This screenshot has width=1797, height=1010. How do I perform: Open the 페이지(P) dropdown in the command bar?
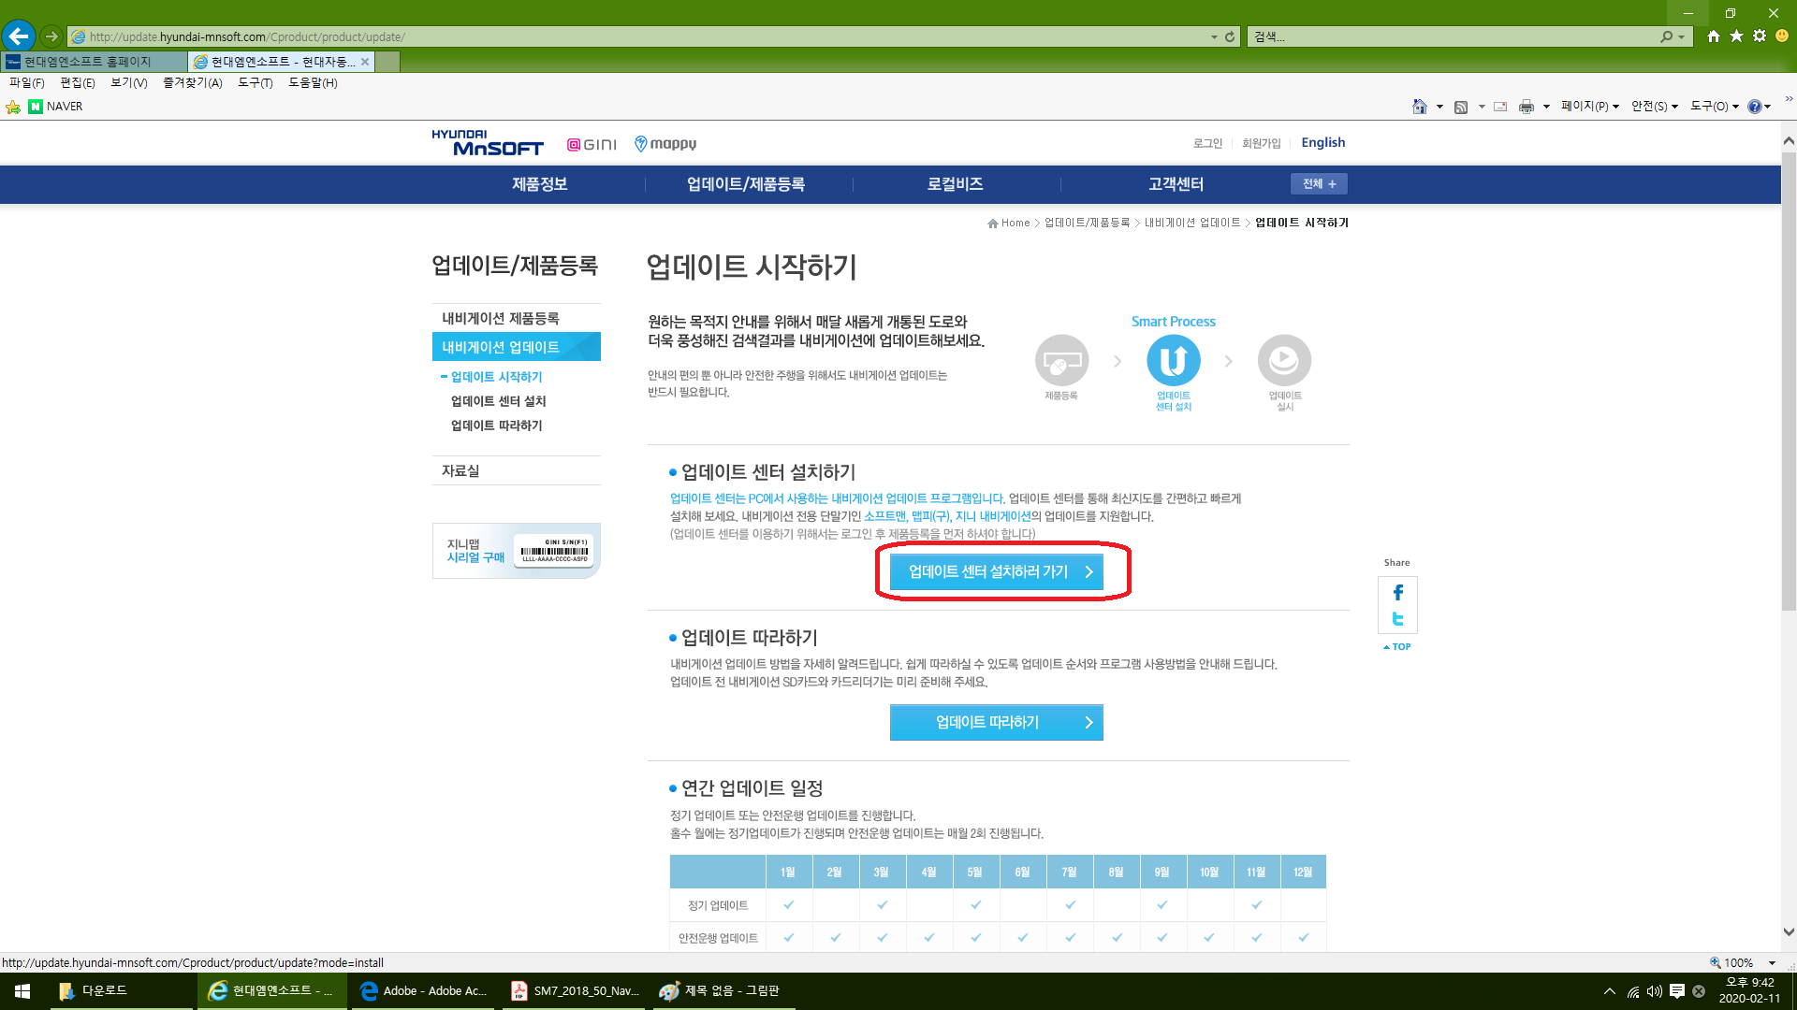coord(1589,107)
